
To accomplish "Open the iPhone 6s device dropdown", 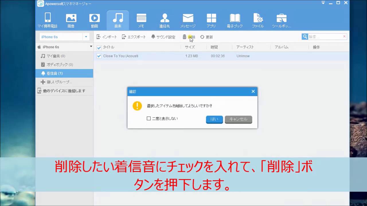I will (86, 37).
